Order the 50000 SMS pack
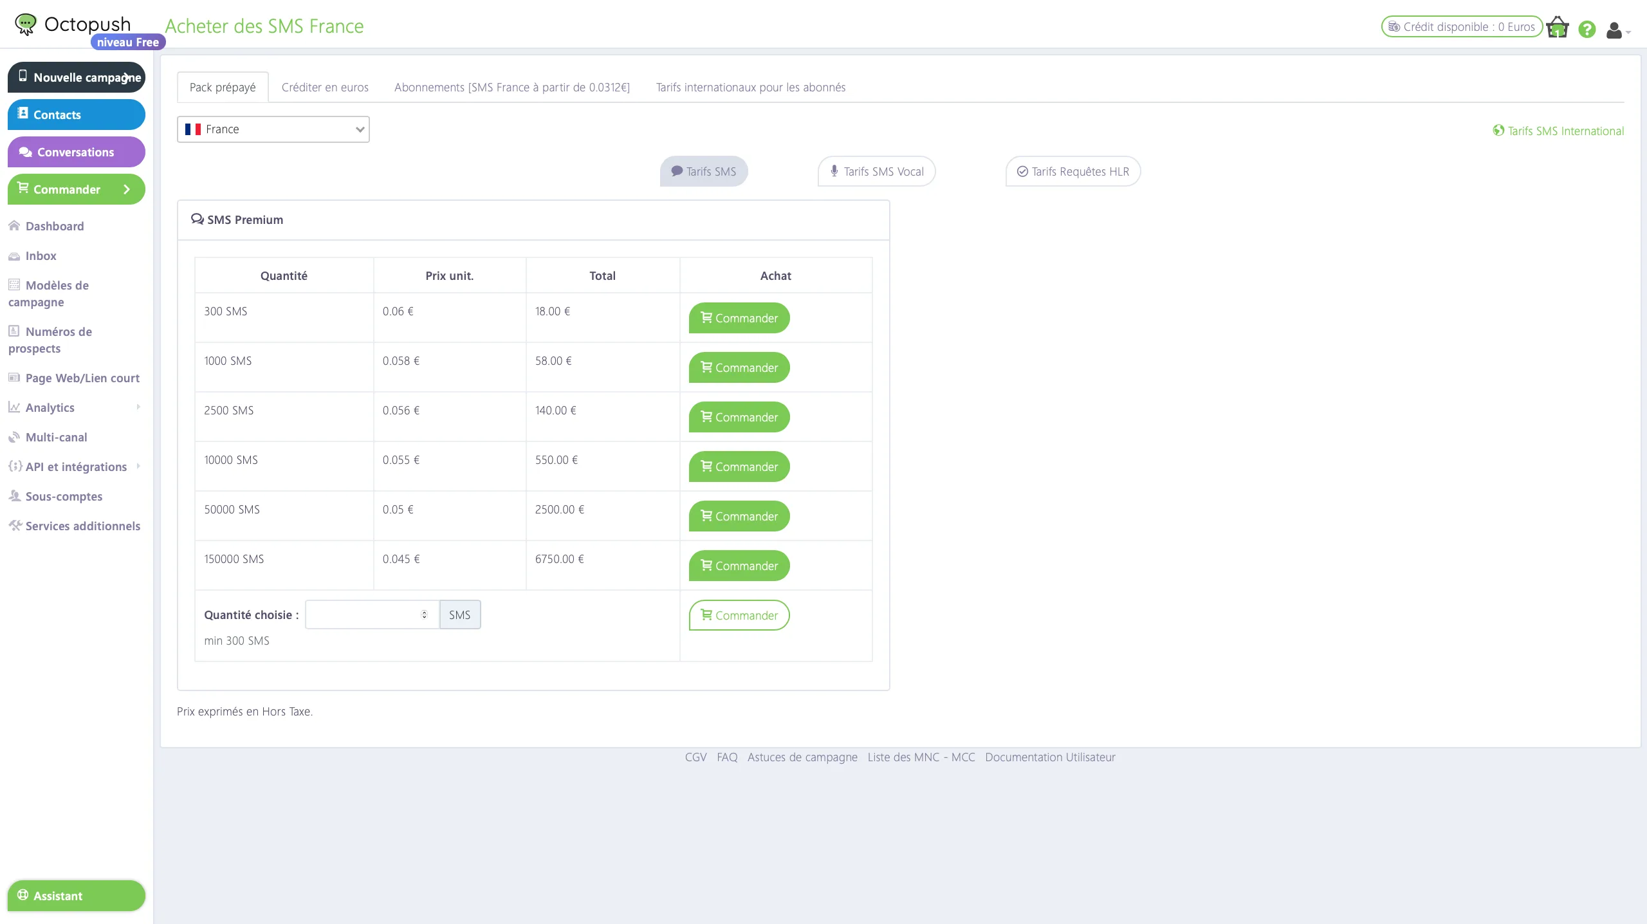 tap(739, 516)
